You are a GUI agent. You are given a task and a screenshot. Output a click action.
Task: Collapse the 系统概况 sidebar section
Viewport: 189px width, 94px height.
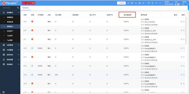pyautogui.click(x=10, y=12)
